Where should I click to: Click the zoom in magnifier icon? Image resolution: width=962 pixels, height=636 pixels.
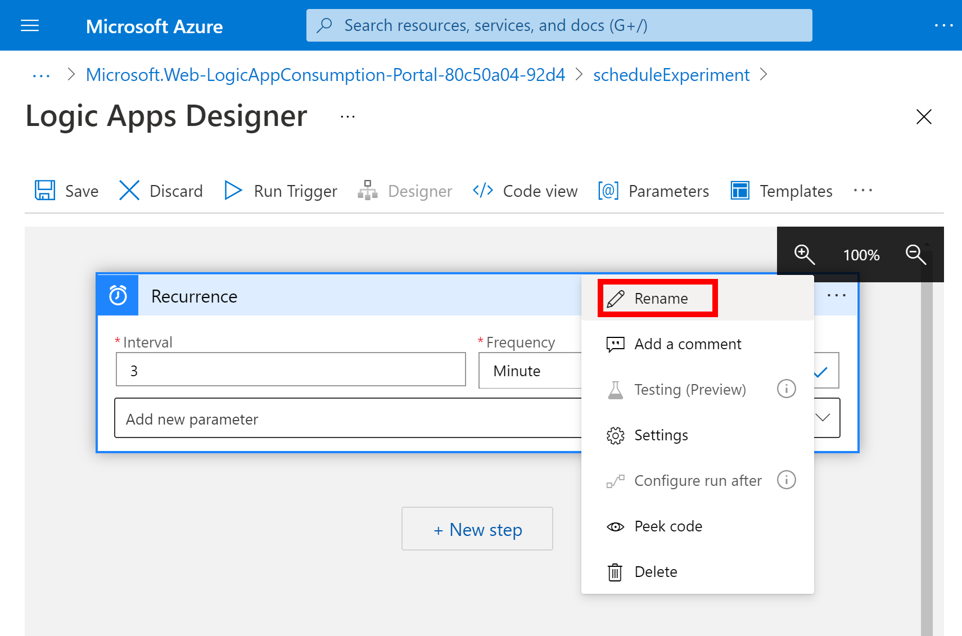point(805,255)
